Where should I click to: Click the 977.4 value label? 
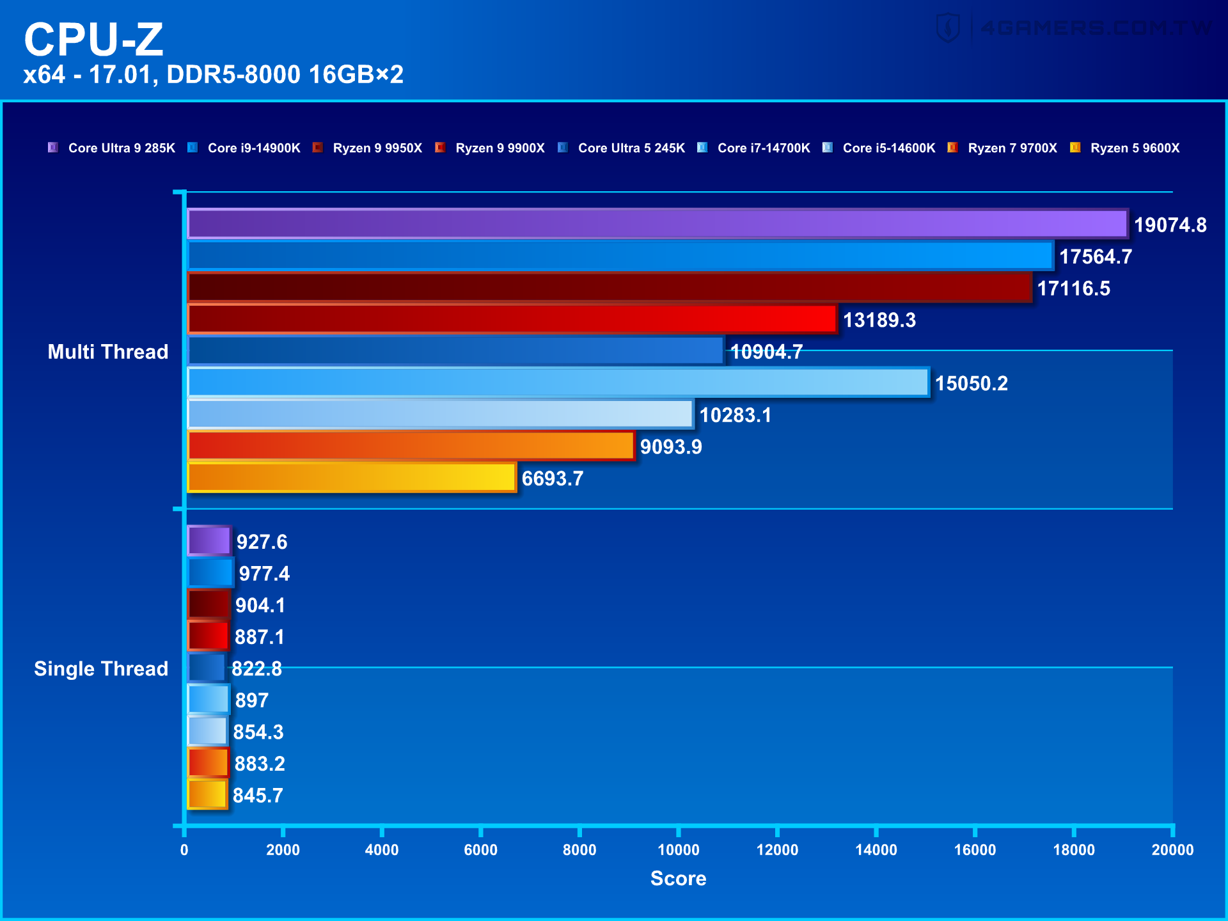pyautogui.click(x=264, y=574)
